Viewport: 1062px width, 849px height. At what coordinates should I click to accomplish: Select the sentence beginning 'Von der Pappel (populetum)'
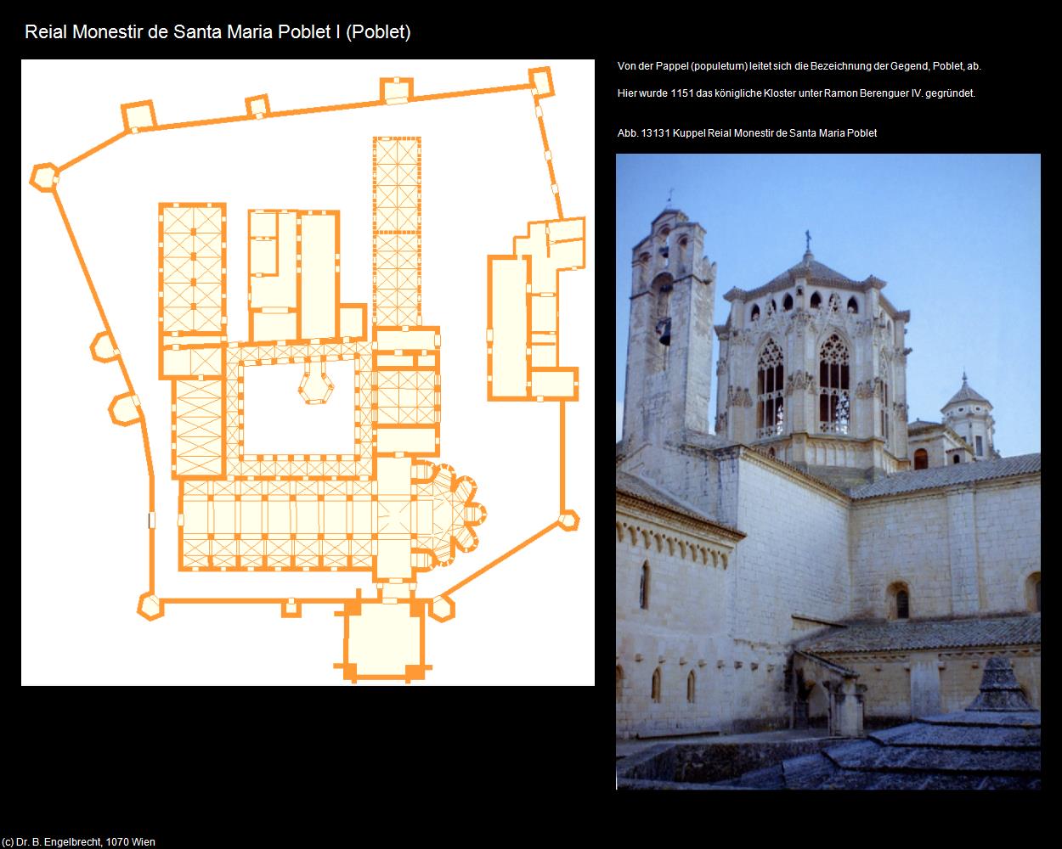click(799, 66)
